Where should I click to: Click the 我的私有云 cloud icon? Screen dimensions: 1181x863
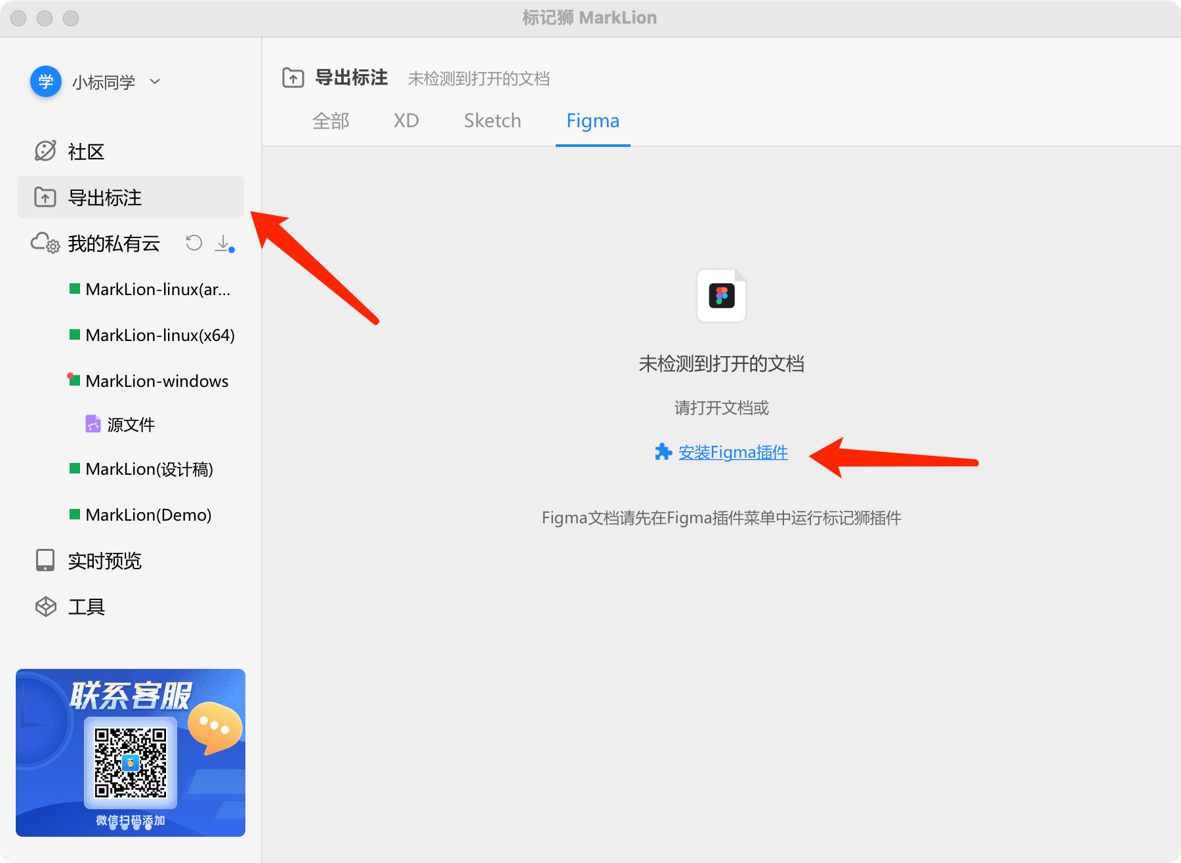coord(45,243)
